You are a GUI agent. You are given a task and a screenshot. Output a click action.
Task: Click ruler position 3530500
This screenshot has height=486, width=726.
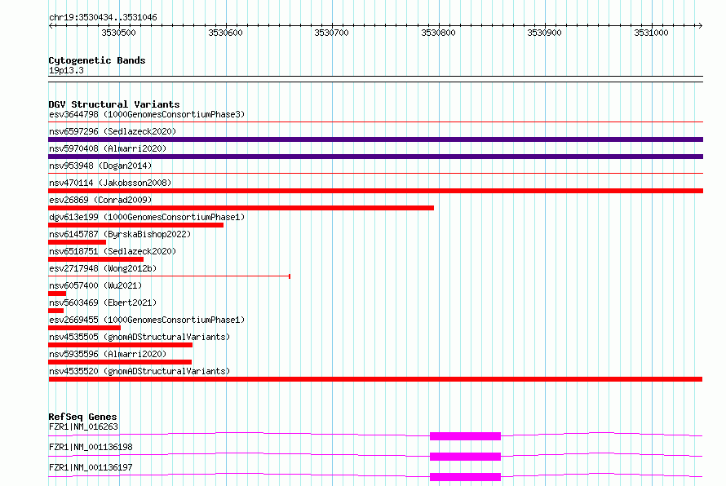tap(119, 33)
